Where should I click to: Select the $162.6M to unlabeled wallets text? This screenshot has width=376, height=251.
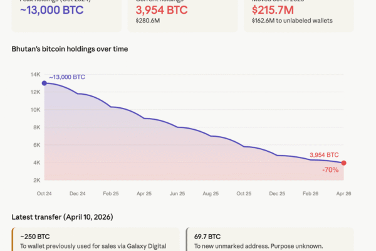coord(291,20)
